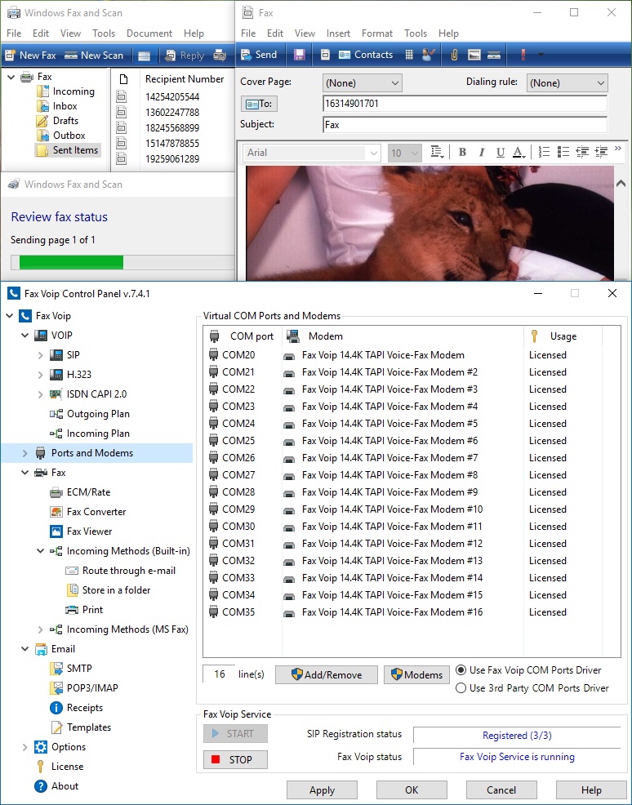Click the increase indent icon

coord(601,152)
